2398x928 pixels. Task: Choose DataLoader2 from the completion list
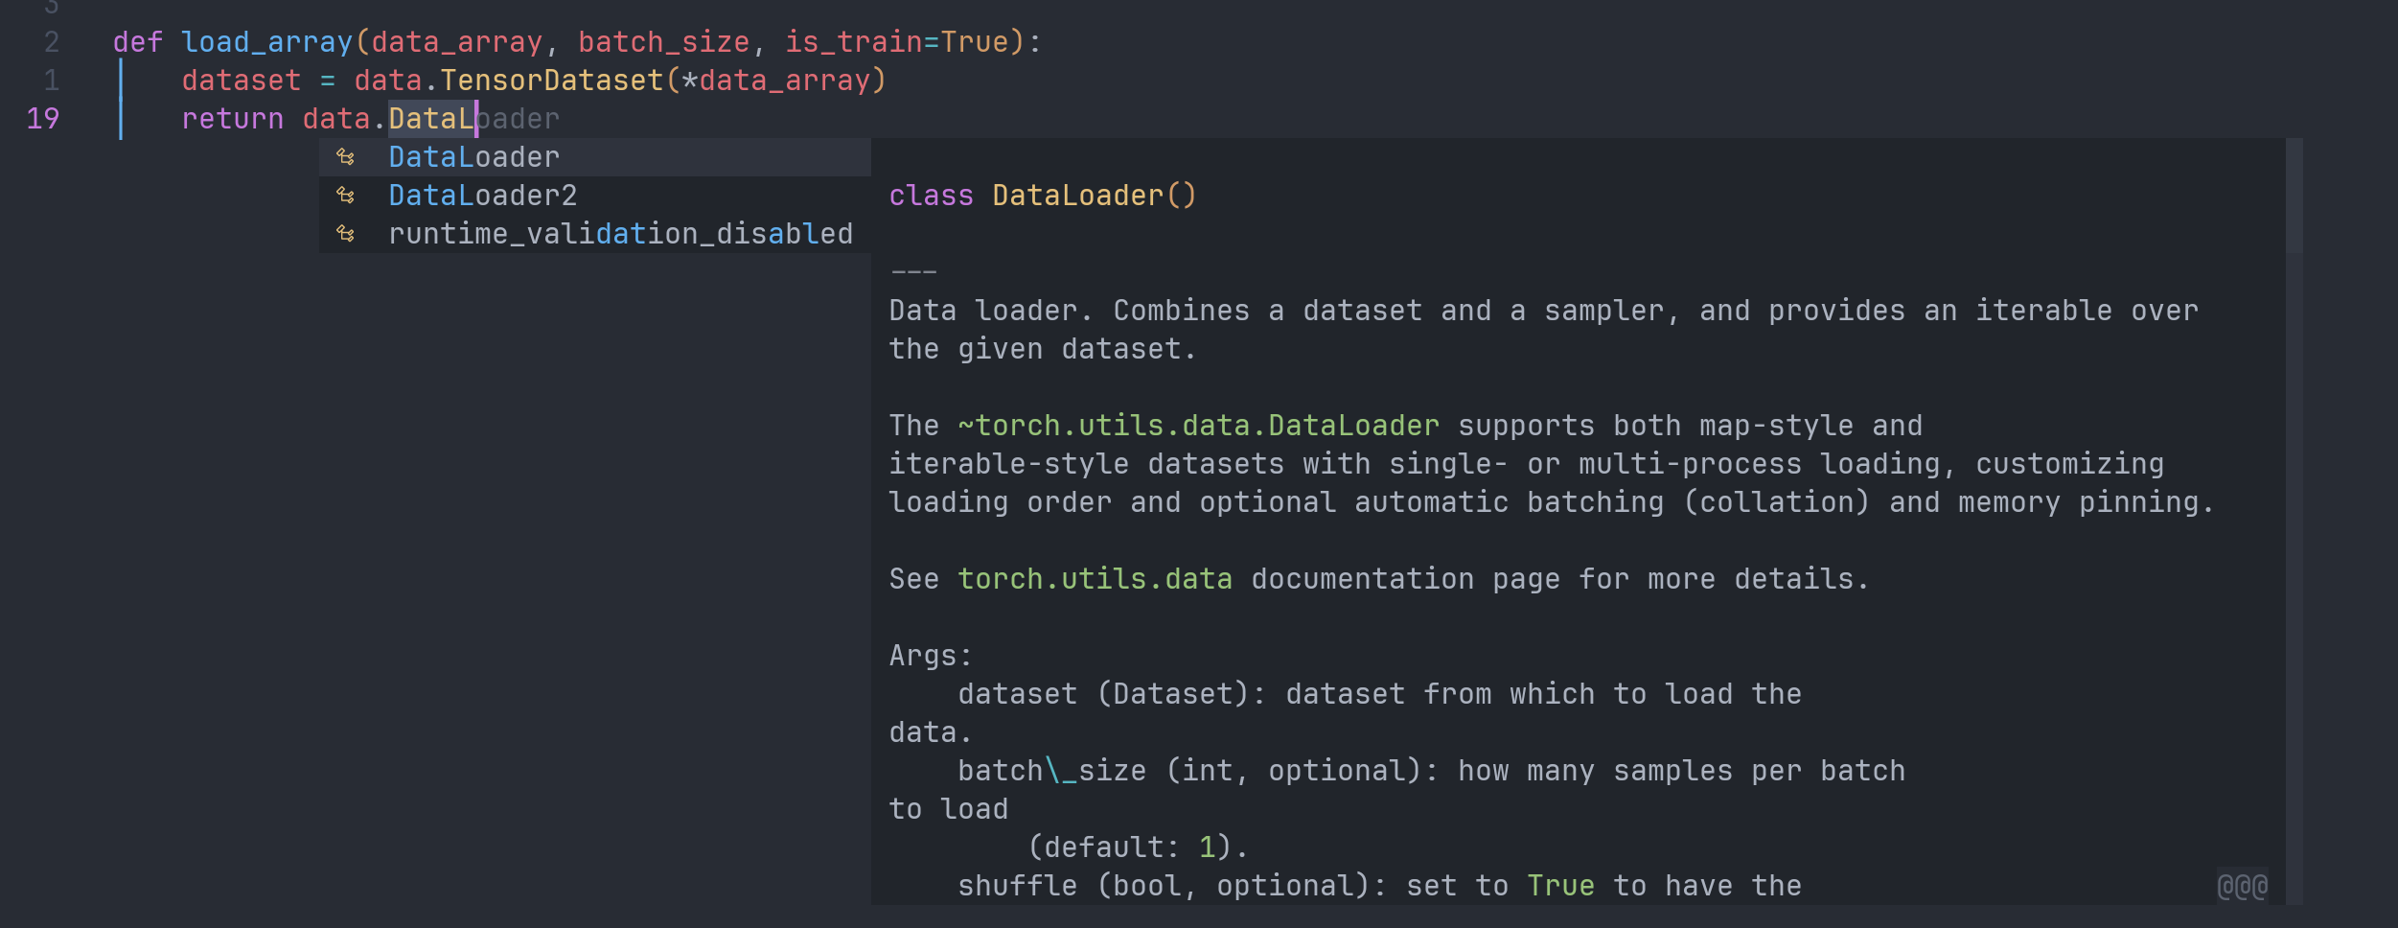pos(482,196)
